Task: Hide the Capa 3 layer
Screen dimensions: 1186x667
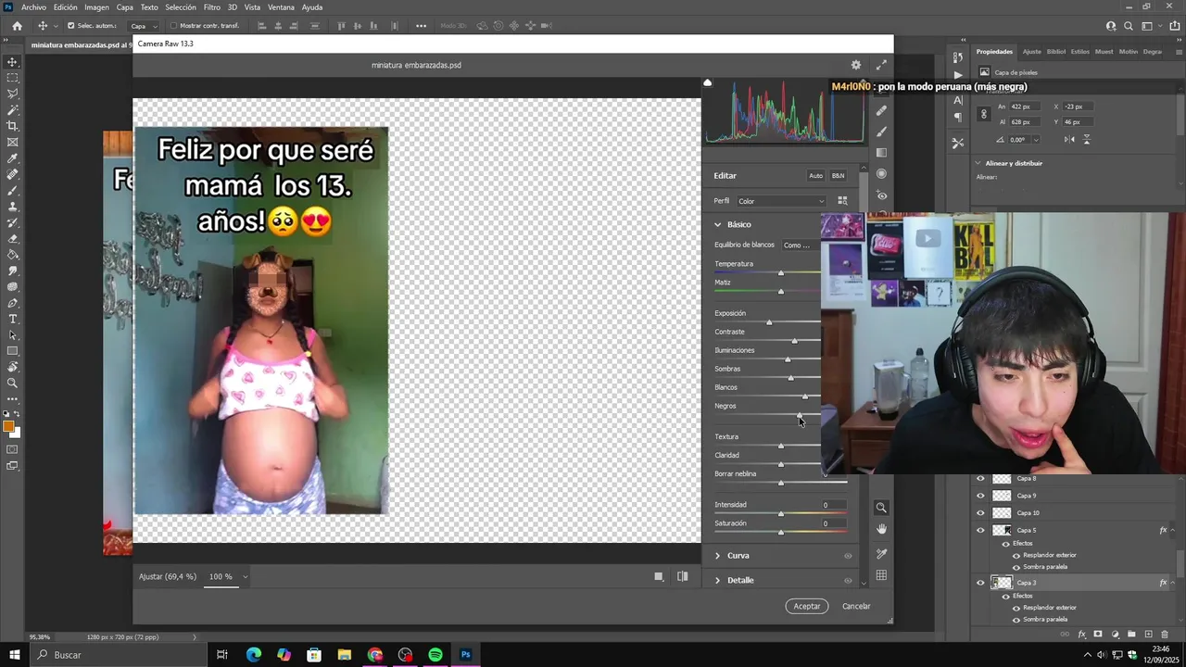Action: point(980,583)
